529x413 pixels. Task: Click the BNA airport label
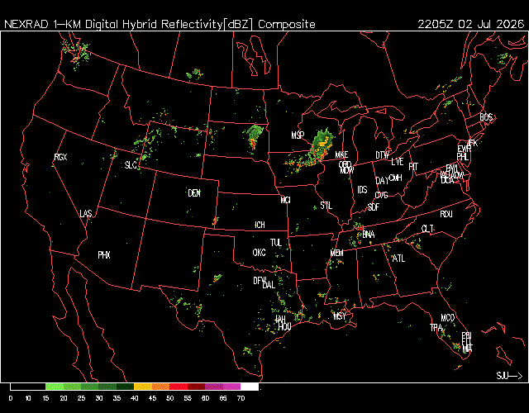coord(369,235)
